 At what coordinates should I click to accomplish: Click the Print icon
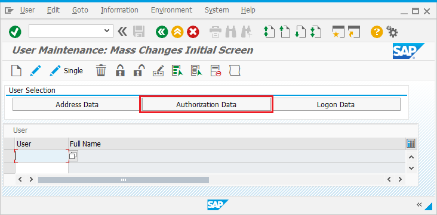click(x=216, y=32)
